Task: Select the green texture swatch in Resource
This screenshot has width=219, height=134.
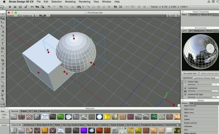Action: pos(60,117)
